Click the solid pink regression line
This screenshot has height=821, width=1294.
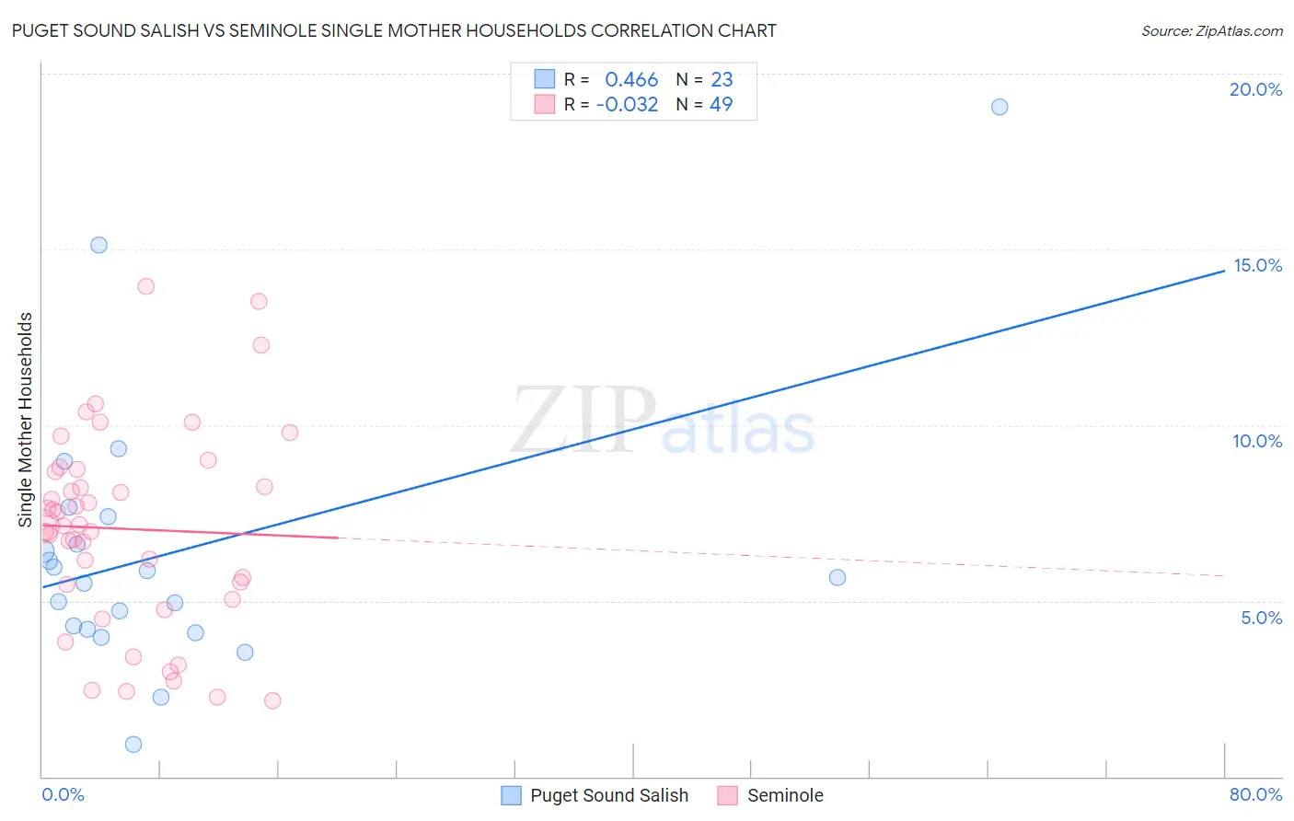pos(191,531)
